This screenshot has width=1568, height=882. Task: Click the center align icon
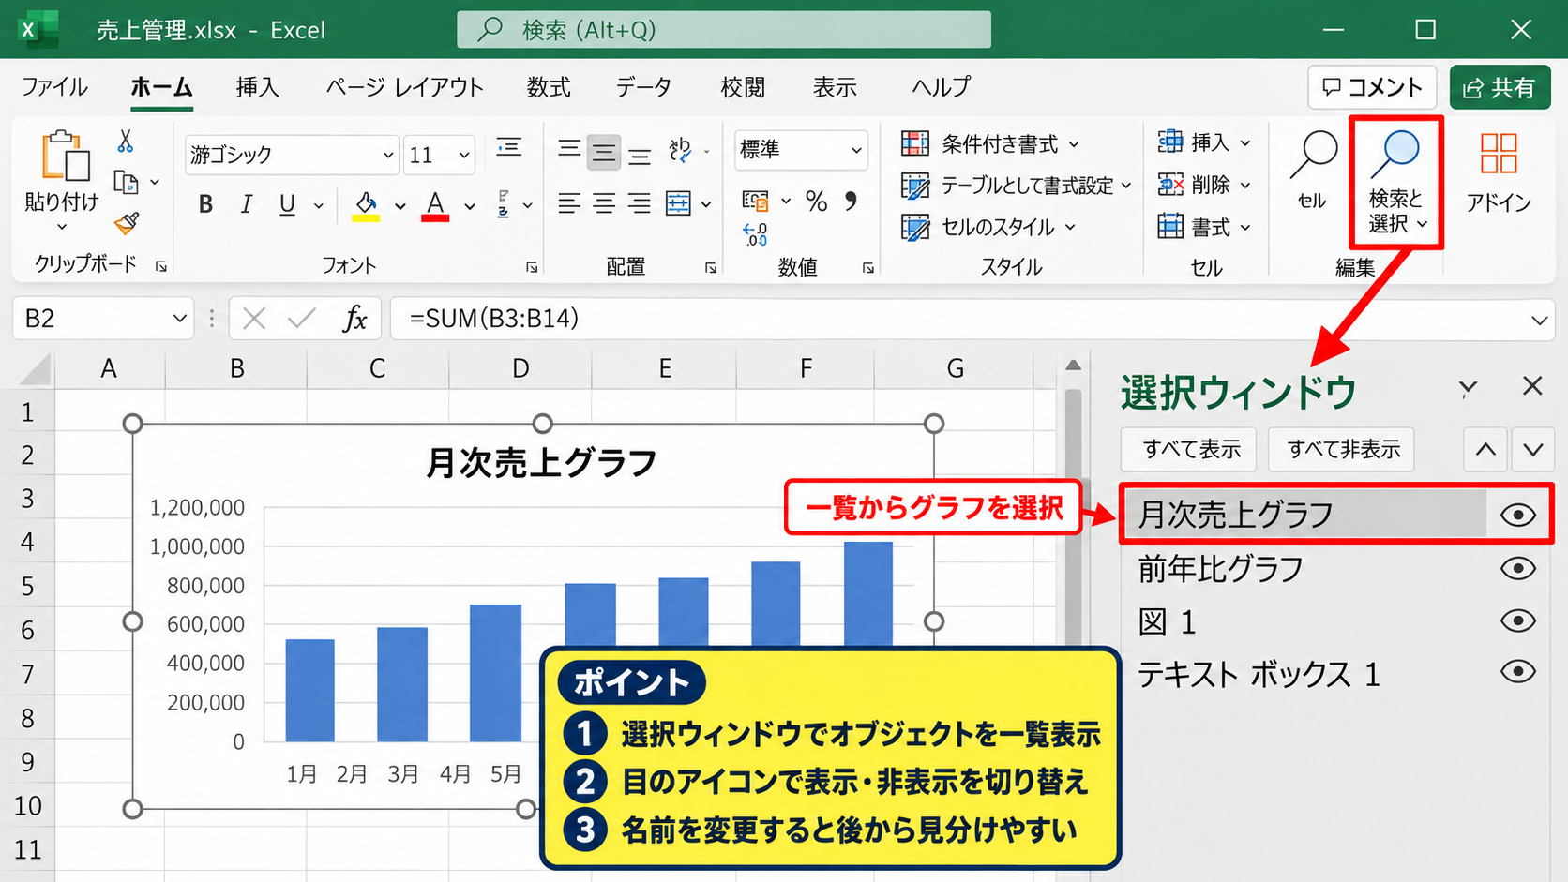click(604, 203)
